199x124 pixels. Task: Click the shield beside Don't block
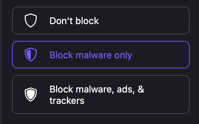31,20
